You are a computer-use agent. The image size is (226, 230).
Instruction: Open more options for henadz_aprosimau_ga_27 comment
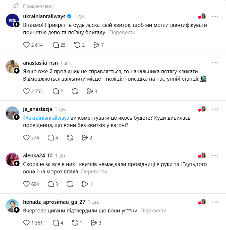(215, 202)
